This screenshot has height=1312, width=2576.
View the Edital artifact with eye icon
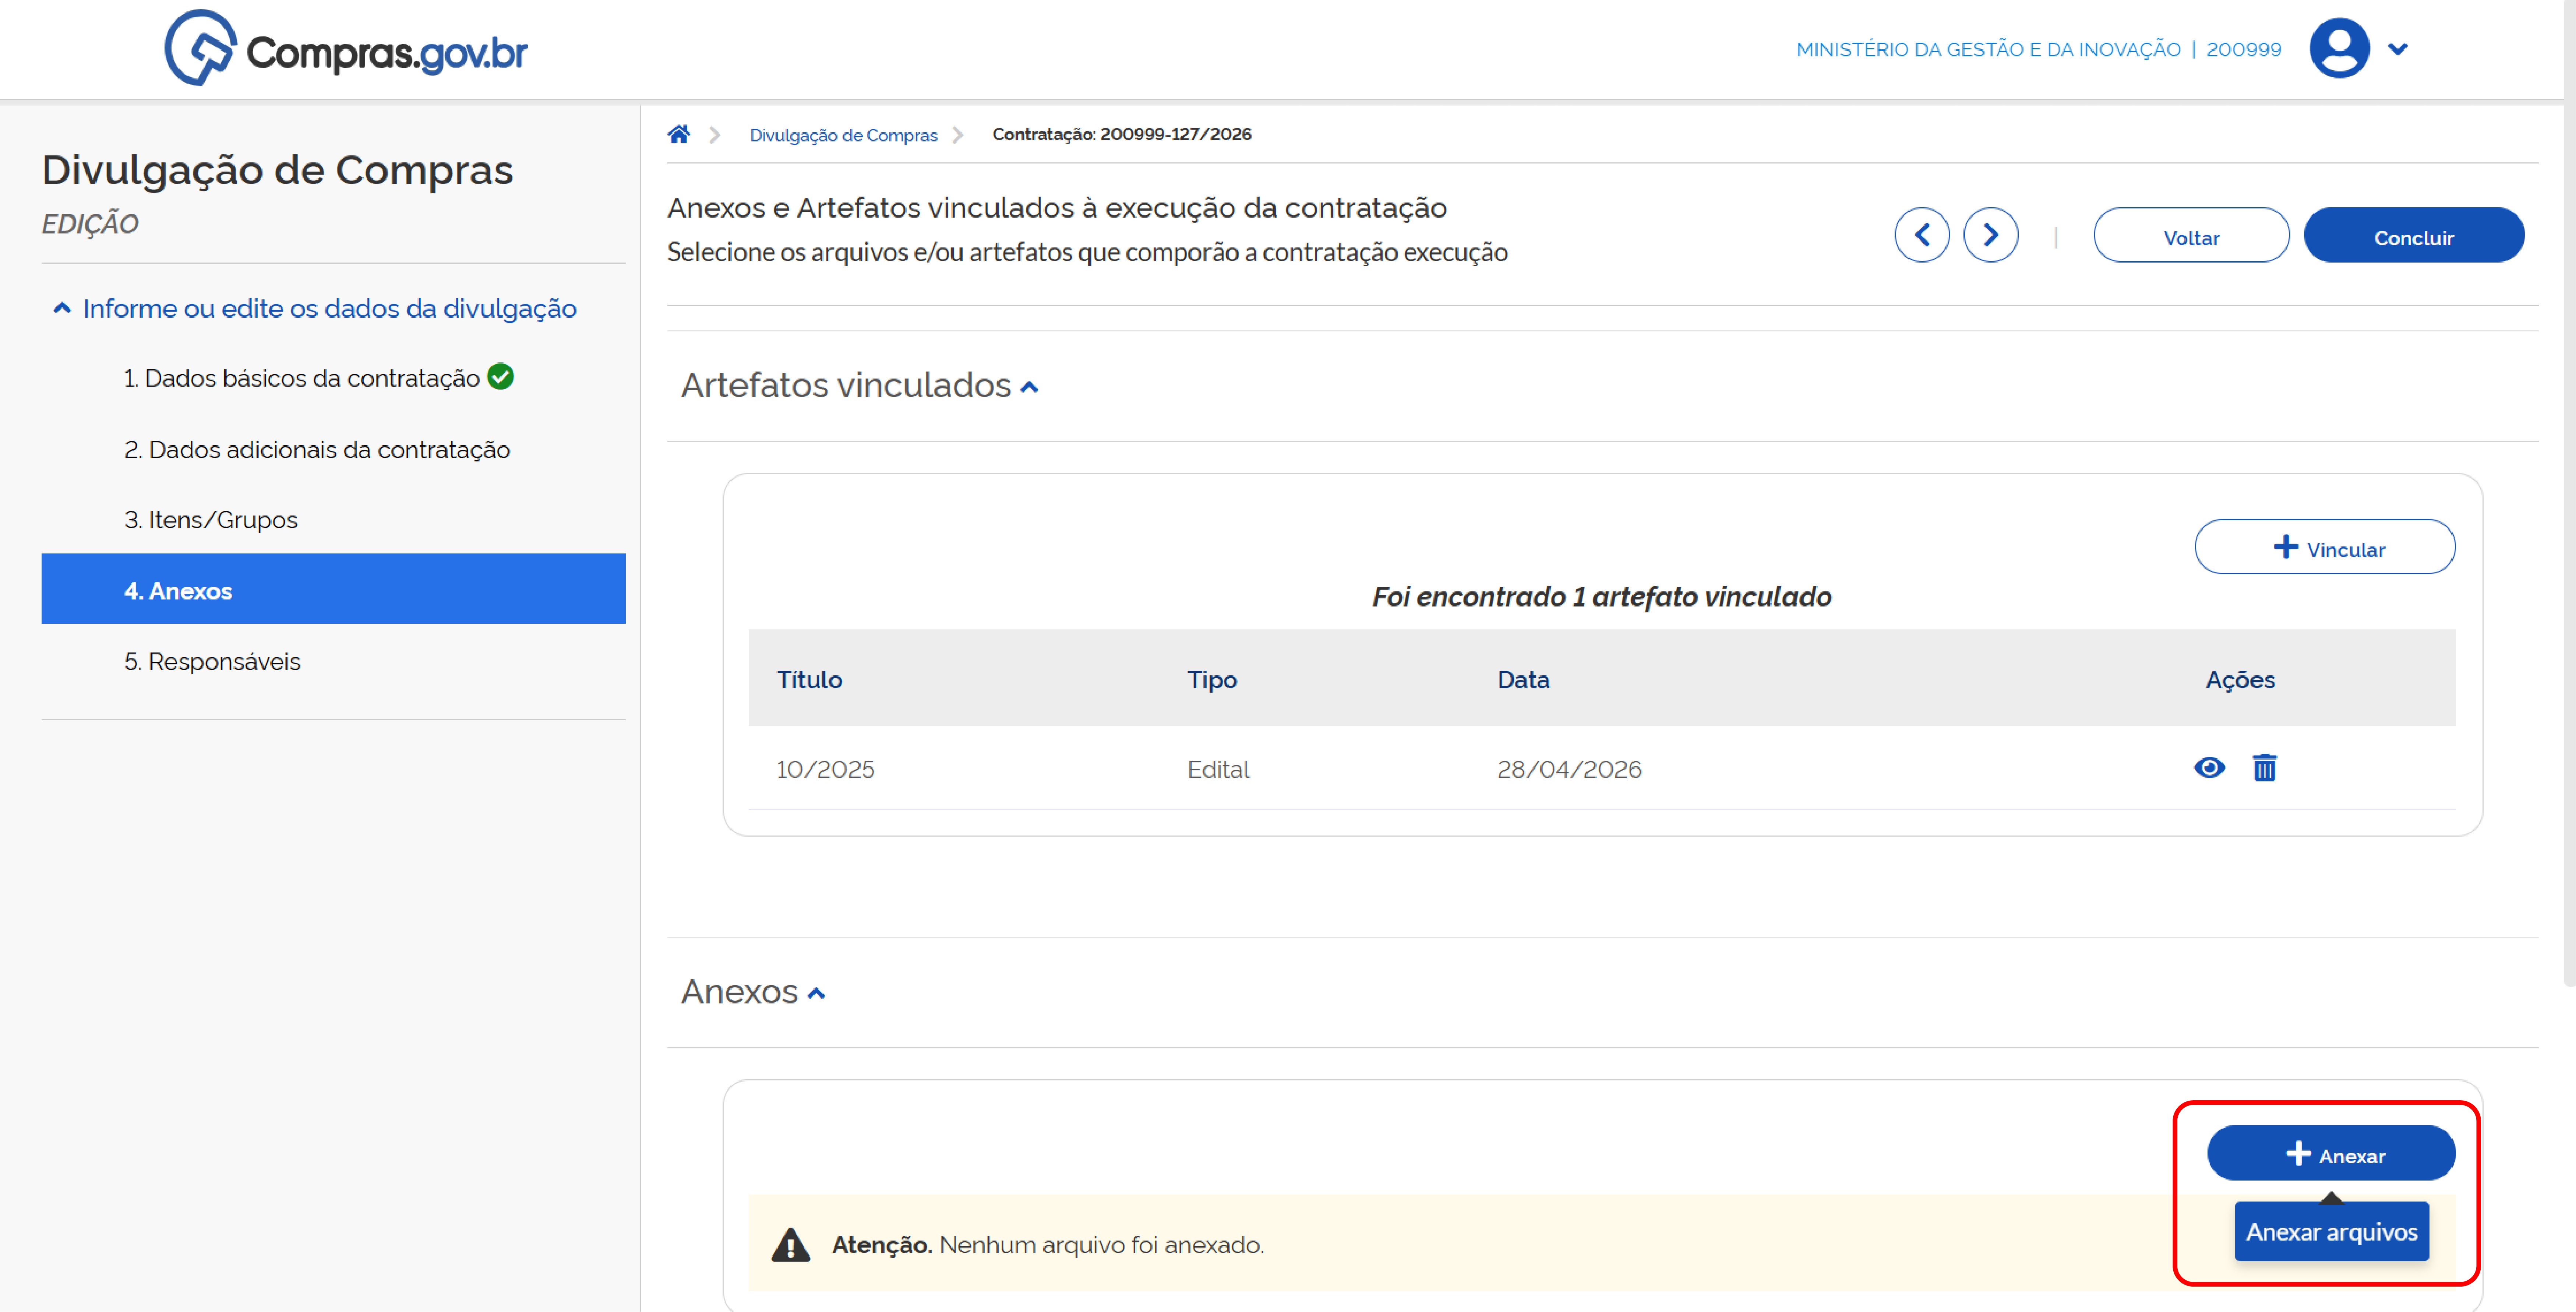(x=2209, y=768)
